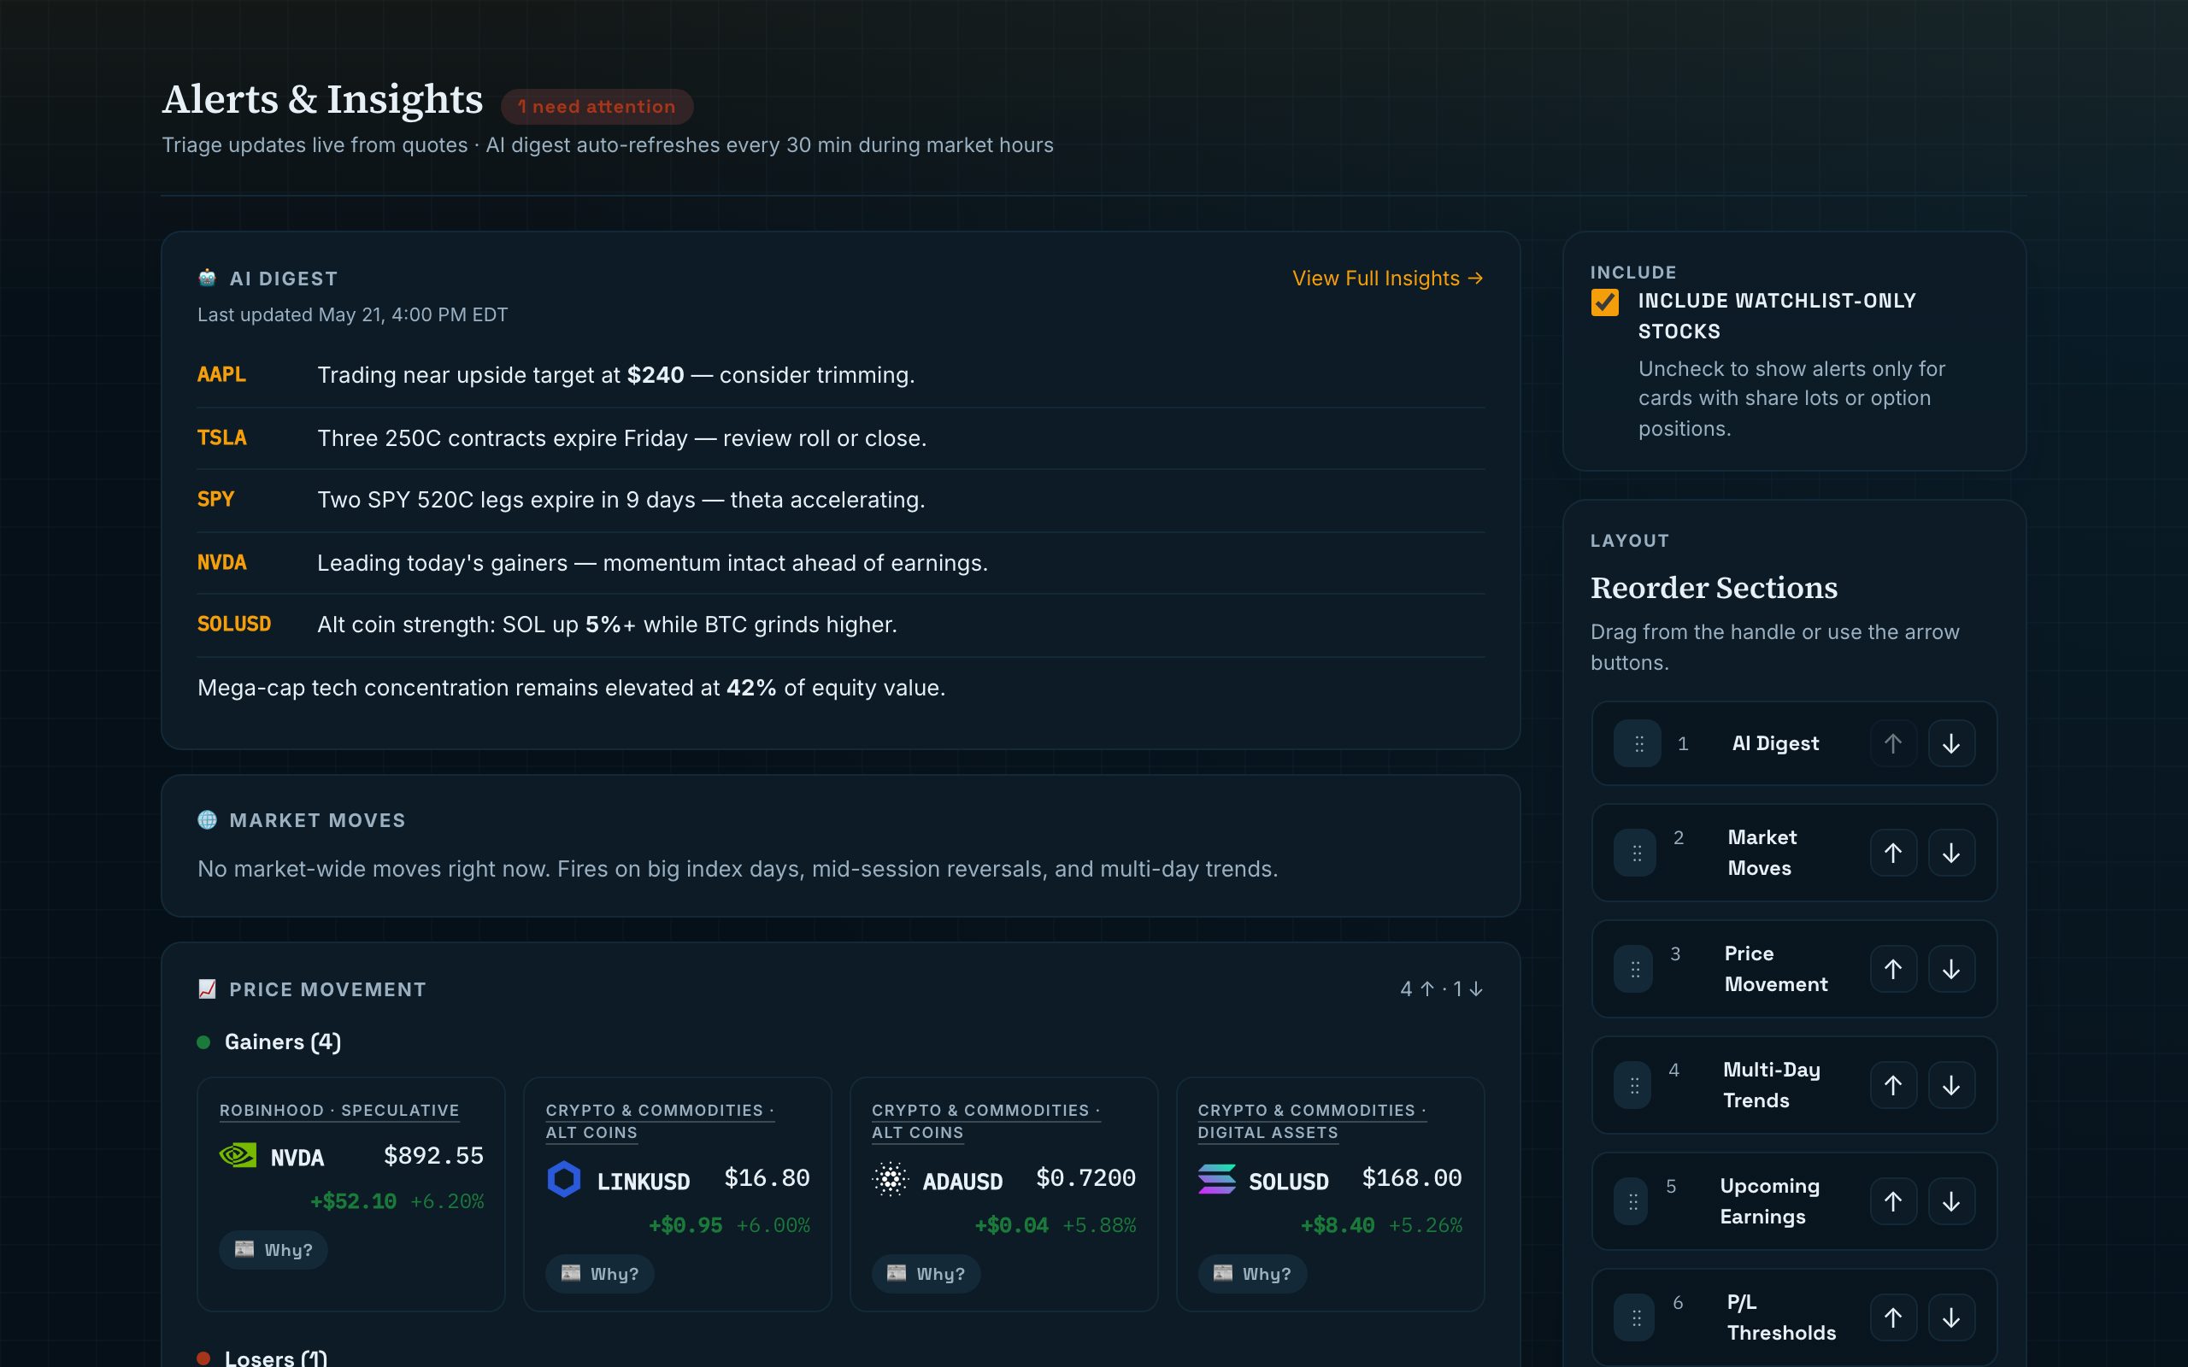The image size is (2188, 1367).
Task: Click the AI Digest robot icon
Action: tap(207, 278)
